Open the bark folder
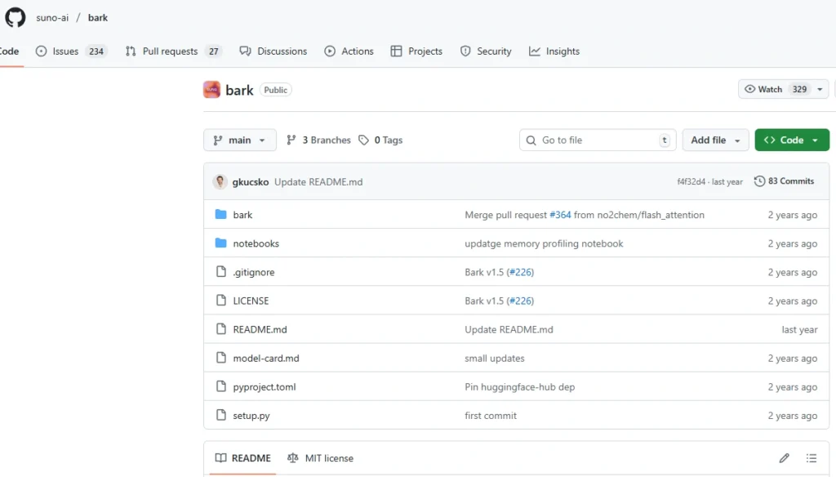The image size is (836, 477). [242, 215]
